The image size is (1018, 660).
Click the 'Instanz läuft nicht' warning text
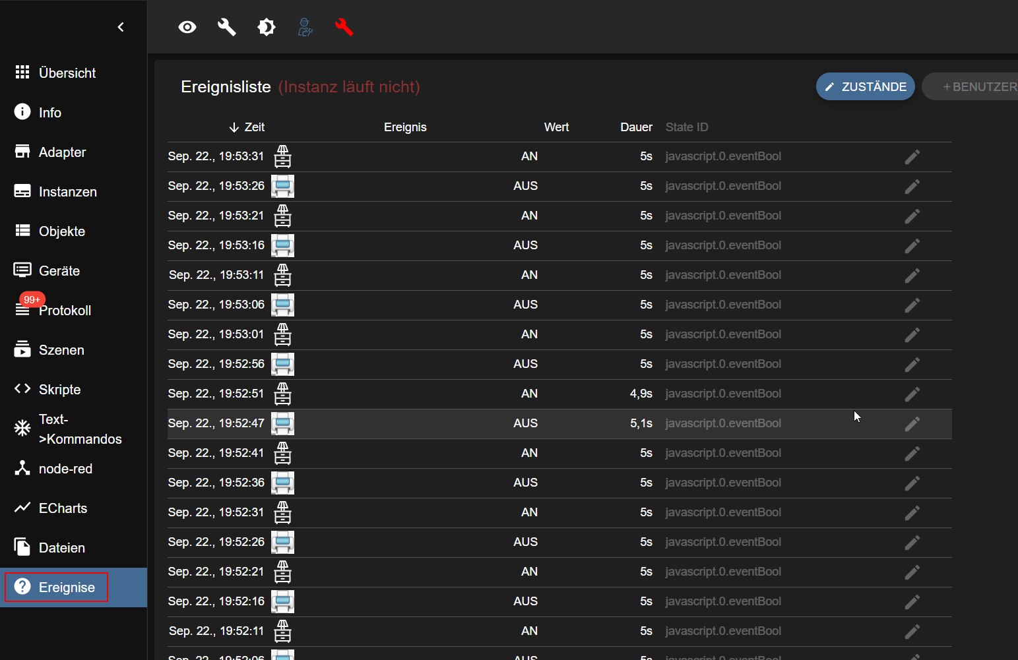(x=349, y=87)
